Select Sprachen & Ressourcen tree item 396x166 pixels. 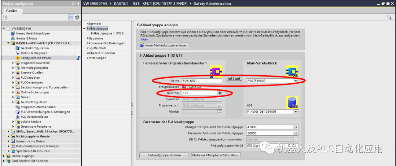(33, 151)
